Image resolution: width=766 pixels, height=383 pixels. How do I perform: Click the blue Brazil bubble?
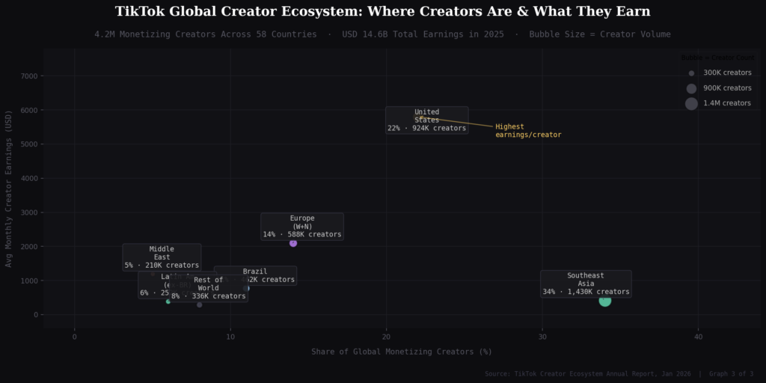click(x=246, y=288)
